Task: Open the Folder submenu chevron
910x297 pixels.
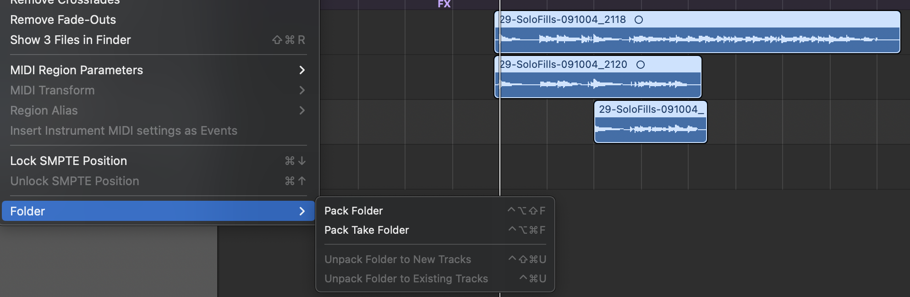Action: (x=302, y=211)
